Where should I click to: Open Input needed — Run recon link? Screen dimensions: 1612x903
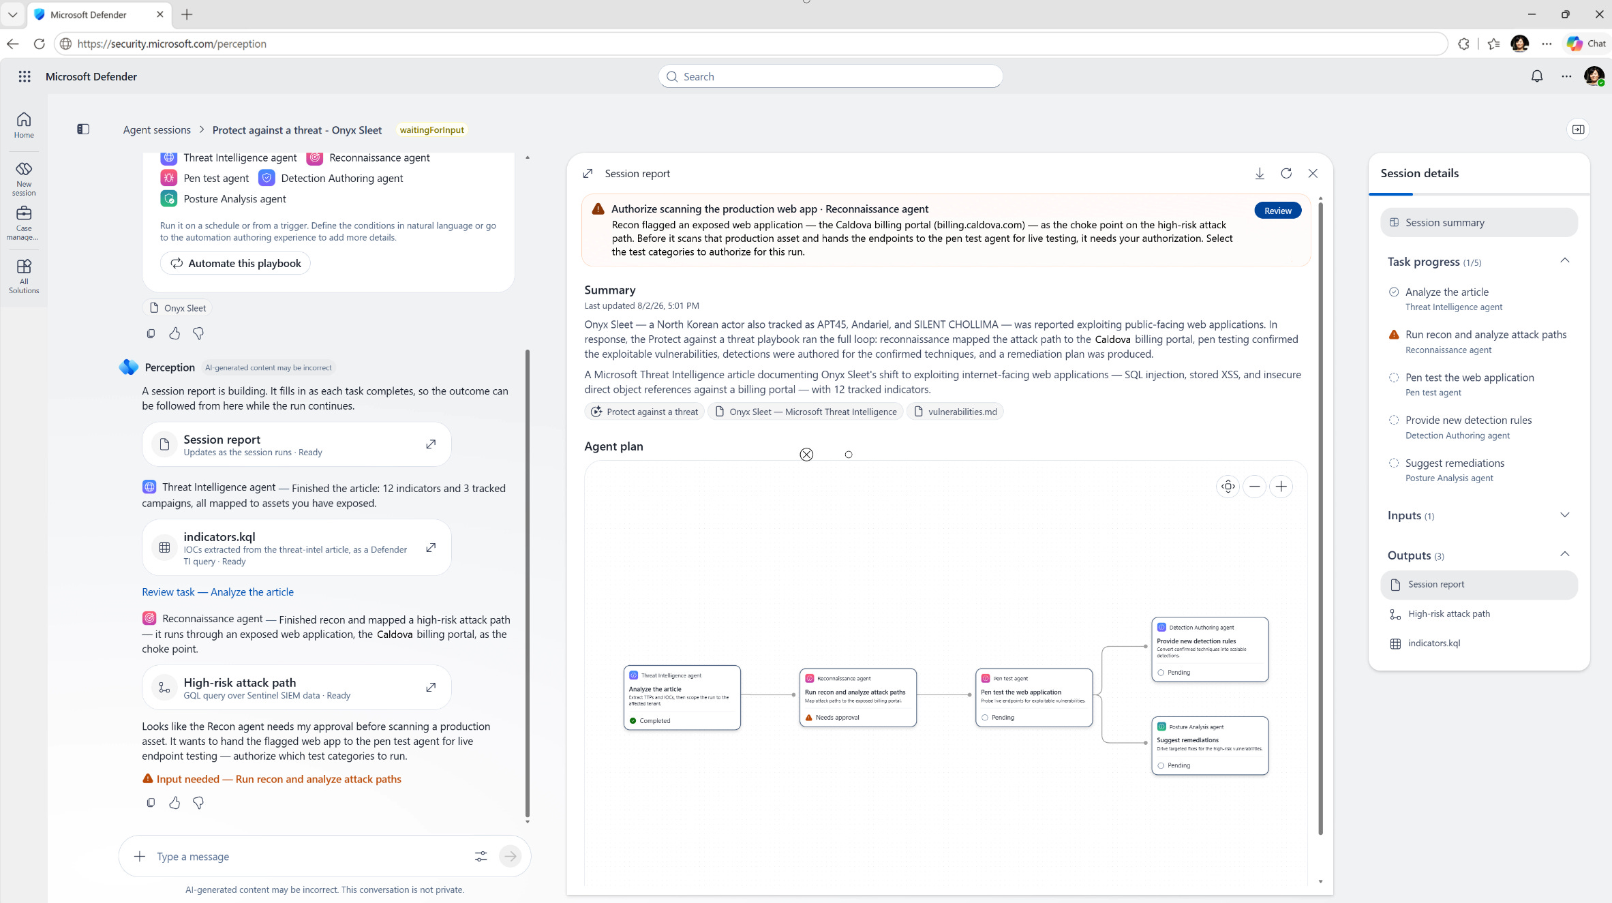tap(272, 780)
